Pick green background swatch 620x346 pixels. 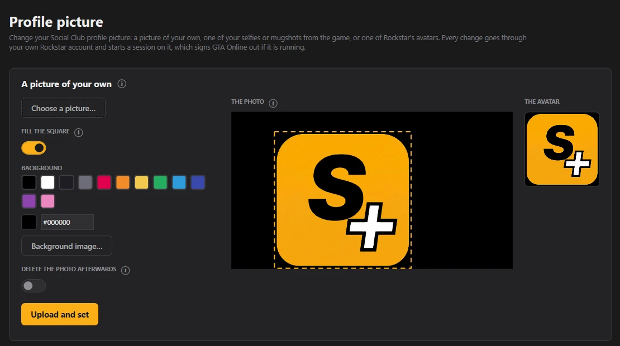pyautogui.click(x=160, y=182)
